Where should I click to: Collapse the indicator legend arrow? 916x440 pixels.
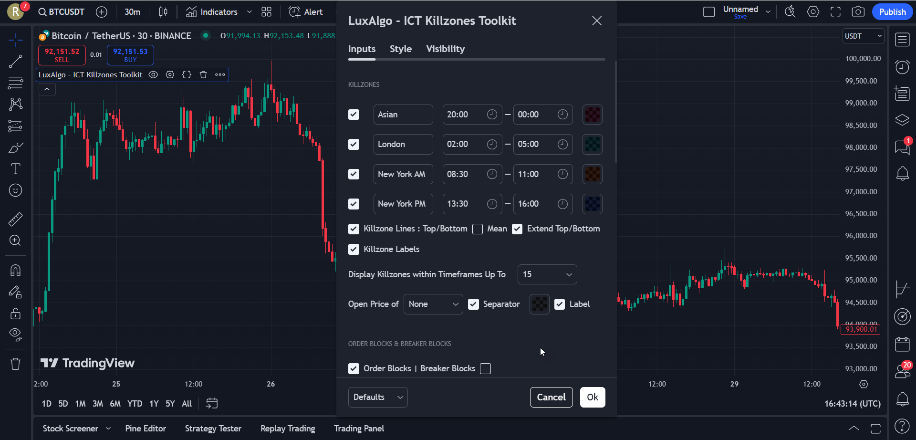click(47, 89)
